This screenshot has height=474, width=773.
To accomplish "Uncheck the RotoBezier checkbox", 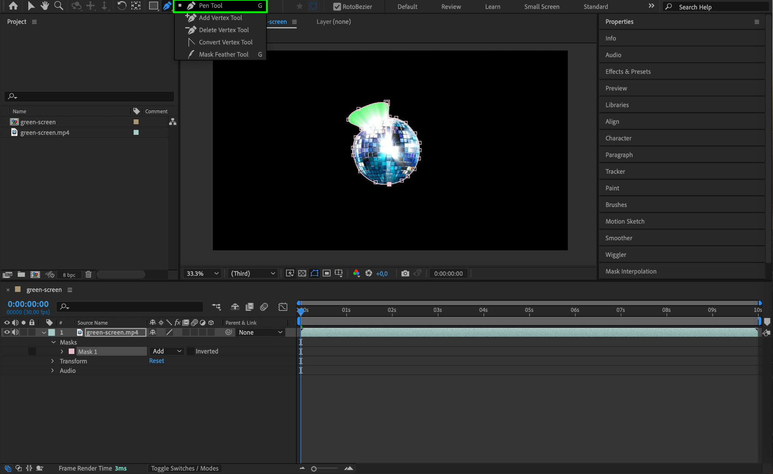I will pyautogui.click(x=337, y=7).
